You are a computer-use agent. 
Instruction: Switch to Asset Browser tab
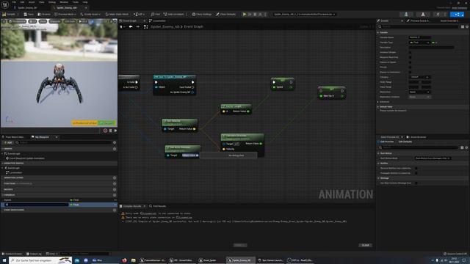pos(416,137)
